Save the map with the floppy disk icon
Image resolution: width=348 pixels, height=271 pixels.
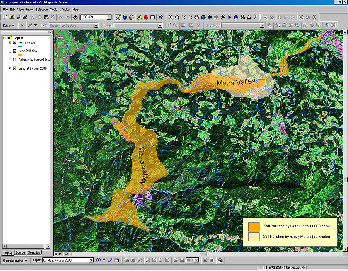tap(19, 17)
